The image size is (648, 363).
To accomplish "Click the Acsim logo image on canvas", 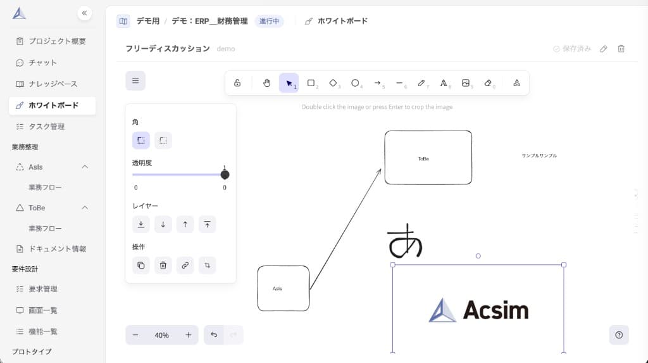I will point(478,310).
